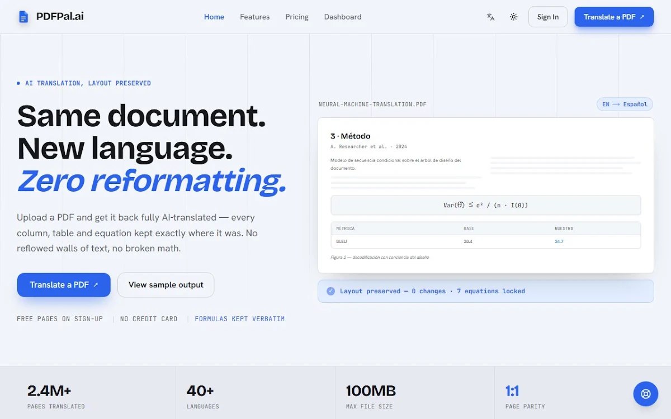Click FREE PAGES ON SIGN-UP label

click(x=60, y=319)
